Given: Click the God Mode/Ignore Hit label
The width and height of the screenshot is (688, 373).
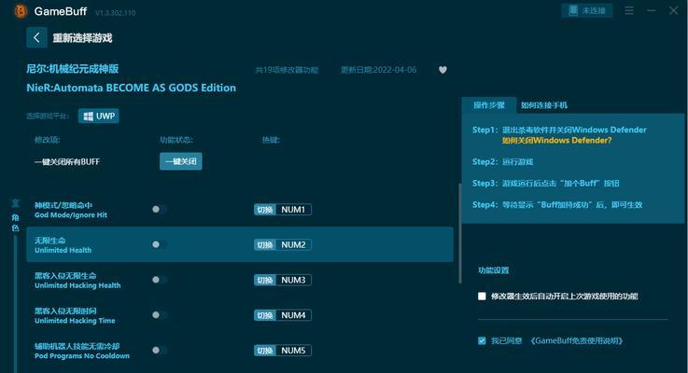Looking at the screenshot, I should pos(71,215).
